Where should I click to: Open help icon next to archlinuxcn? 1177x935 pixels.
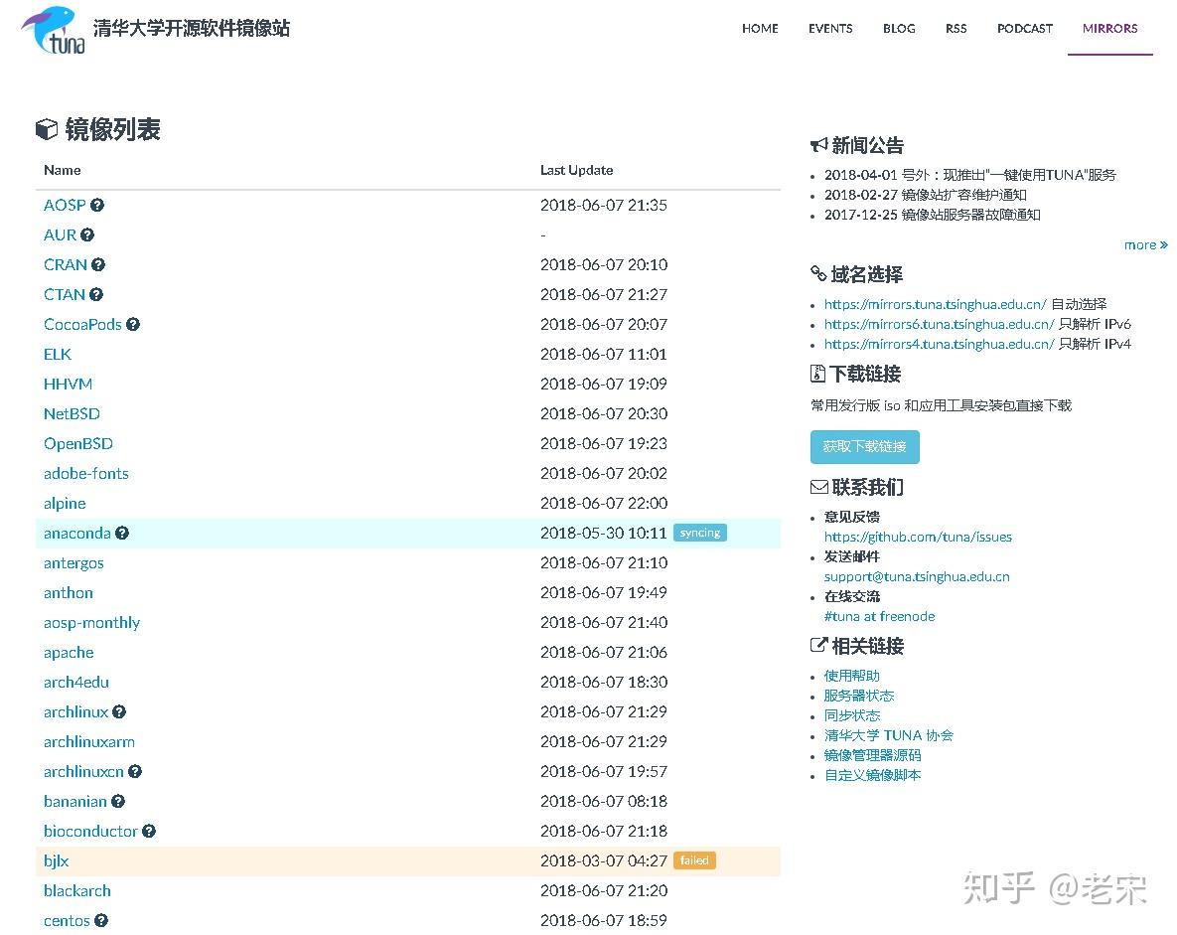pyautogui.click(x=134, y=771)
